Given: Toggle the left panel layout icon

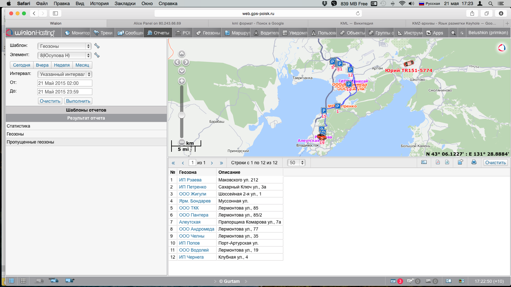Looking at the screenshot, I should pos(11,281).
